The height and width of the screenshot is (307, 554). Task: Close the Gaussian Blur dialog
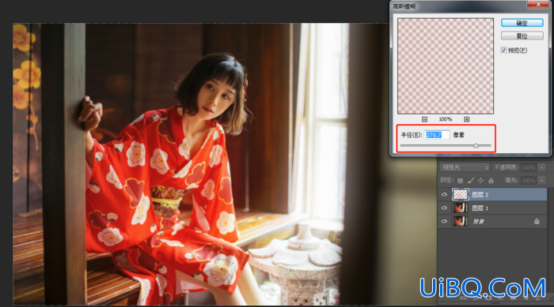pos(537,4)
